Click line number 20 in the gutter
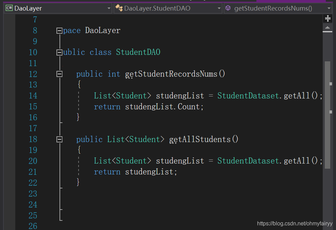Viewport: 336px width, 230px height. (33, 161)
